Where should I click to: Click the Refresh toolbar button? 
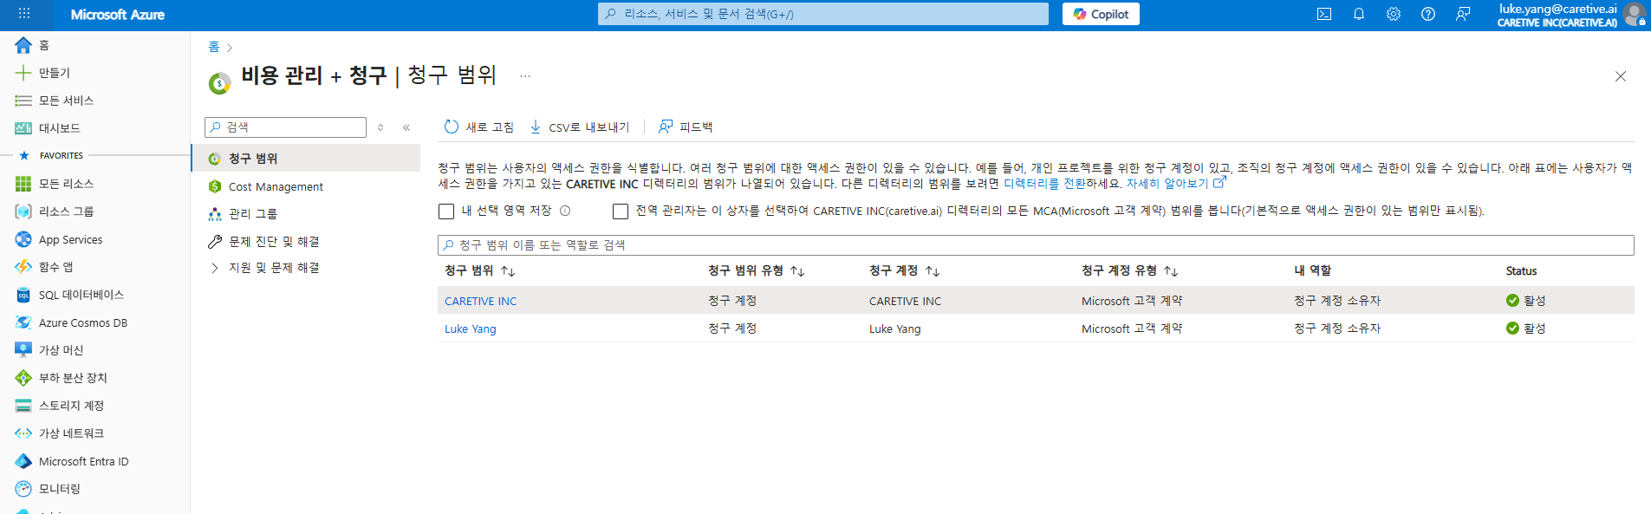(x=478, y=127)
